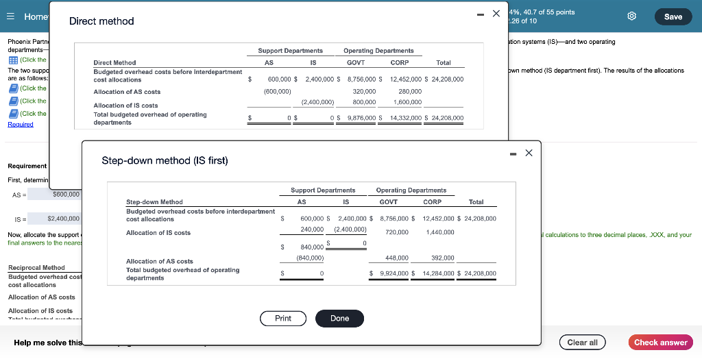
Task: Close the Direct method dialog
Action: (x=496, y=14)
